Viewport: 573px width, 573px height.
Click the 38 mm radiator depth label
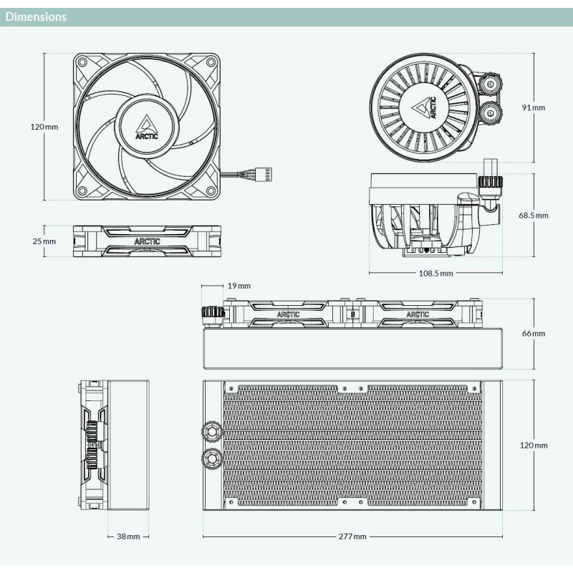click(x=128, y=536)
